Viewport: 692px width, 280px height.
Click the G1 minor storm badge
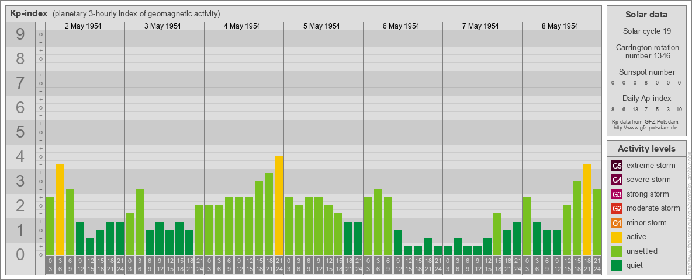[x=617, y=223]
